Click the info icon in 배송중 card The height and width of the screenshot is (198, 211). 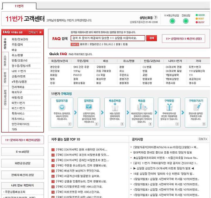(150, 124)
